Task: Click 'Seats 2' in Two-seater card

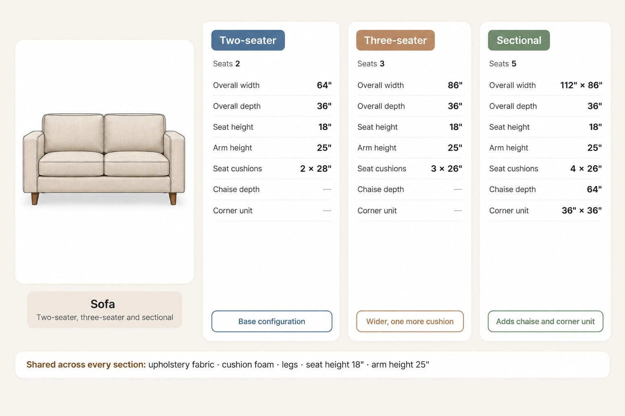Action: click(226, 64)
